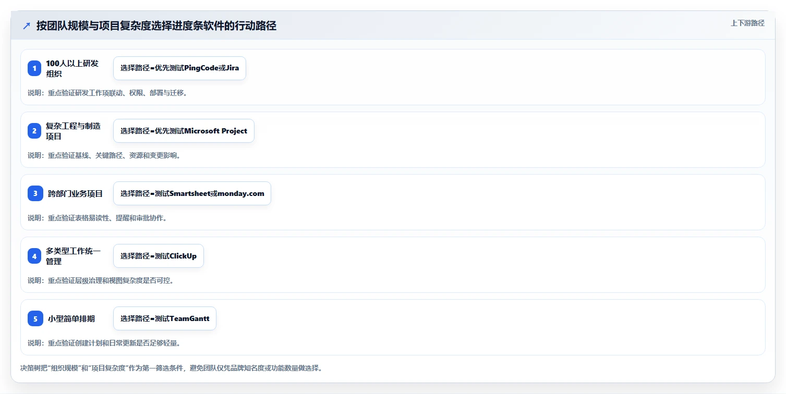Click the 上下游路径 label in the header
Screen dimensions: 786x394
point(747,23)
